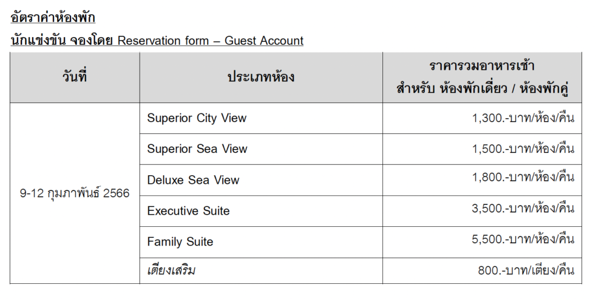
Task: Click the ห้องพักเดี่ยว / ห้องพักคู่ header line
Action: point(481,89)
